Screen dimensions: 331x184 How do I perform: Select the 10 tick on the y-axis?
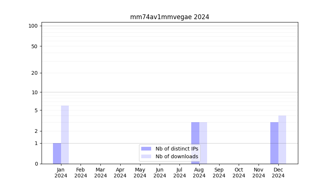click(35, 92)
